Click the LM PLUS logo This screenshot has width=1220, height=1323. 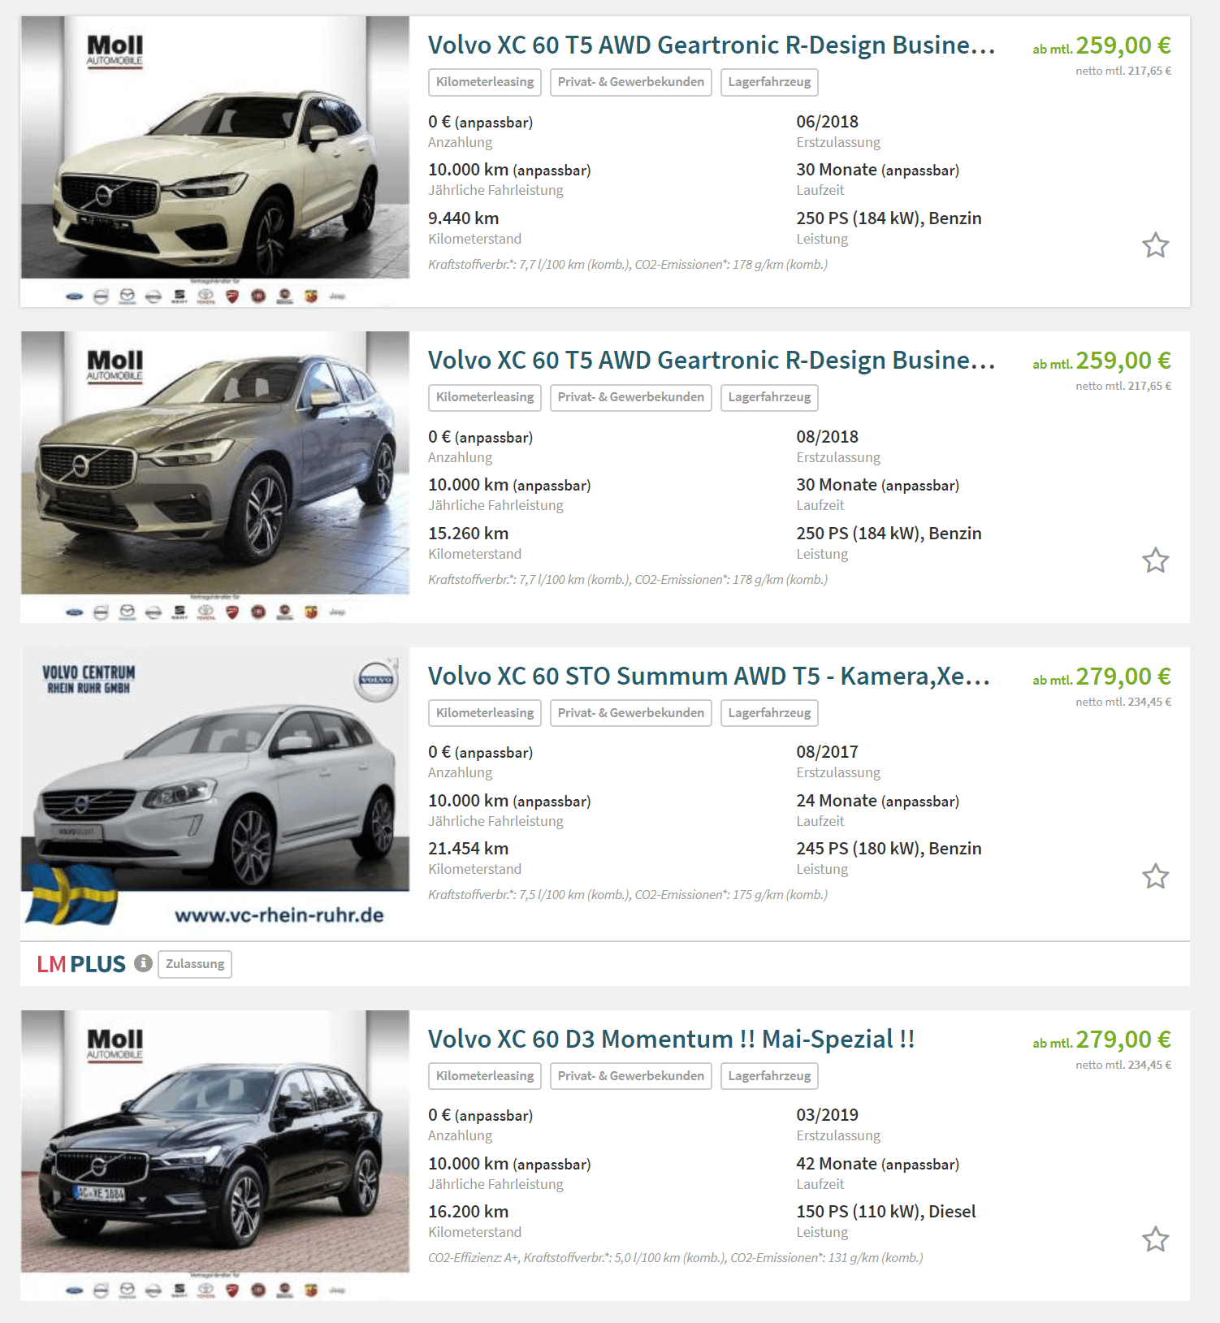[81, 964]
